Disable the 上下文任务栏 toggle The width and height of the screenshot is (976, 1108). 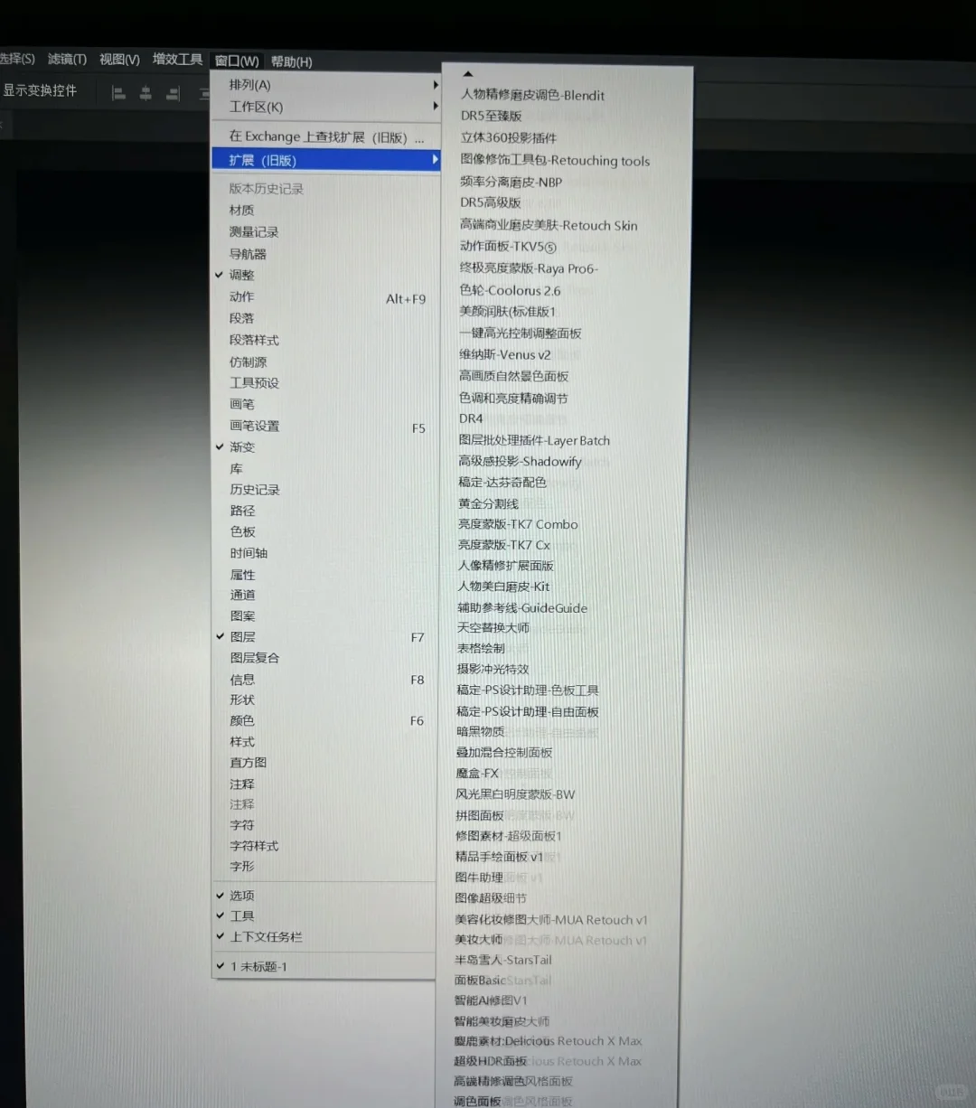tap(262, 937)
